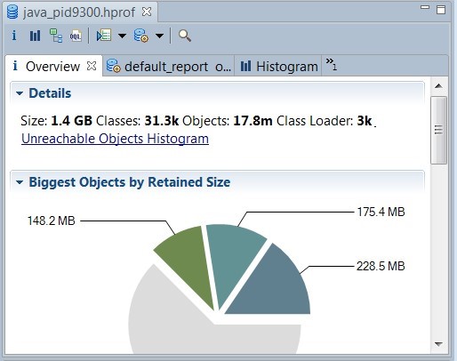
Task: Open dropdown arrow next to query browser
Action: pos(122,36)
